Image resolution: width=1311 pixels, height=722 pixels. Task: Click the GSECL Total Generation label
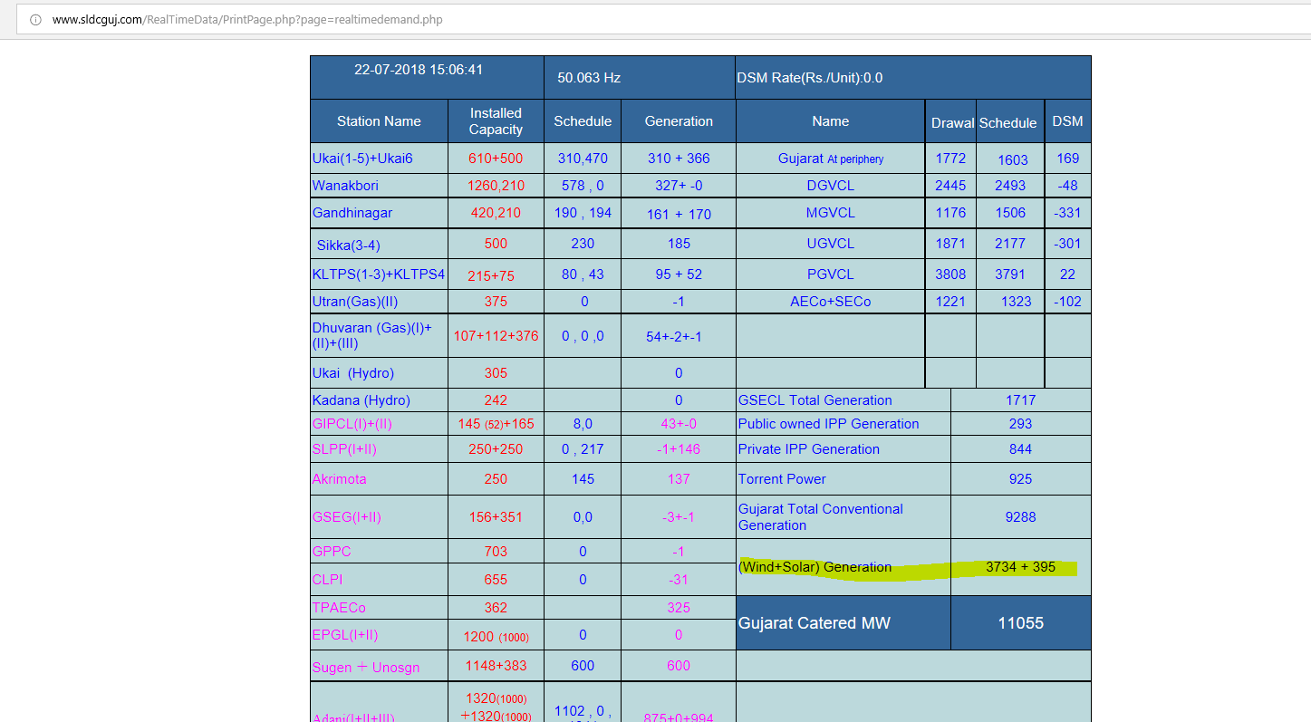pyautogui.click(x=815, y=400)
